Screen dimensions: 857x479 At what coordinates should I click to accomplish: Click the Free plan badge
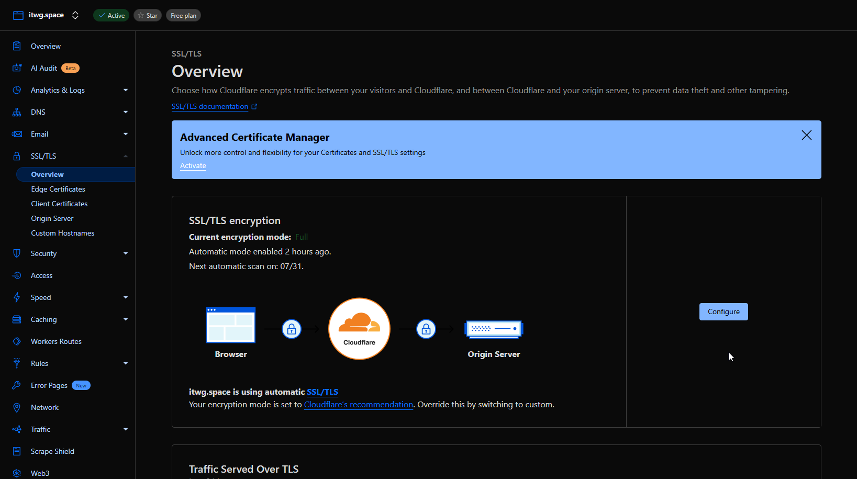click(x=183, y=16)
